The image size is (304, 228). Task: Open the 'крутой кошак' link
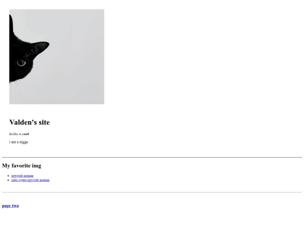pos(23,176)
